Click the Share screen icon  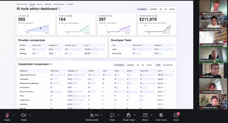(145, 115)
